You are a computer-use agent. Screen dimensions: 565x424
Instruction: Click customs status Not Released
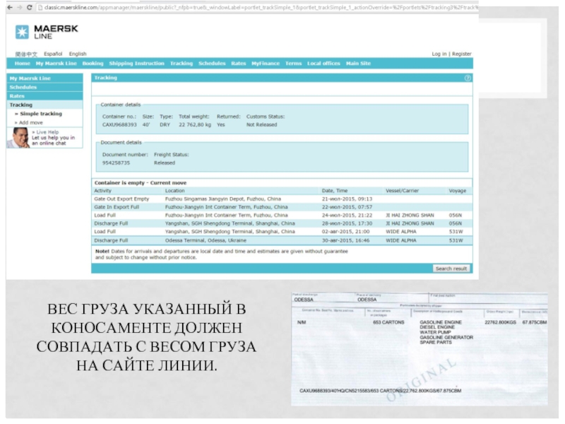[x=261, y=125]
